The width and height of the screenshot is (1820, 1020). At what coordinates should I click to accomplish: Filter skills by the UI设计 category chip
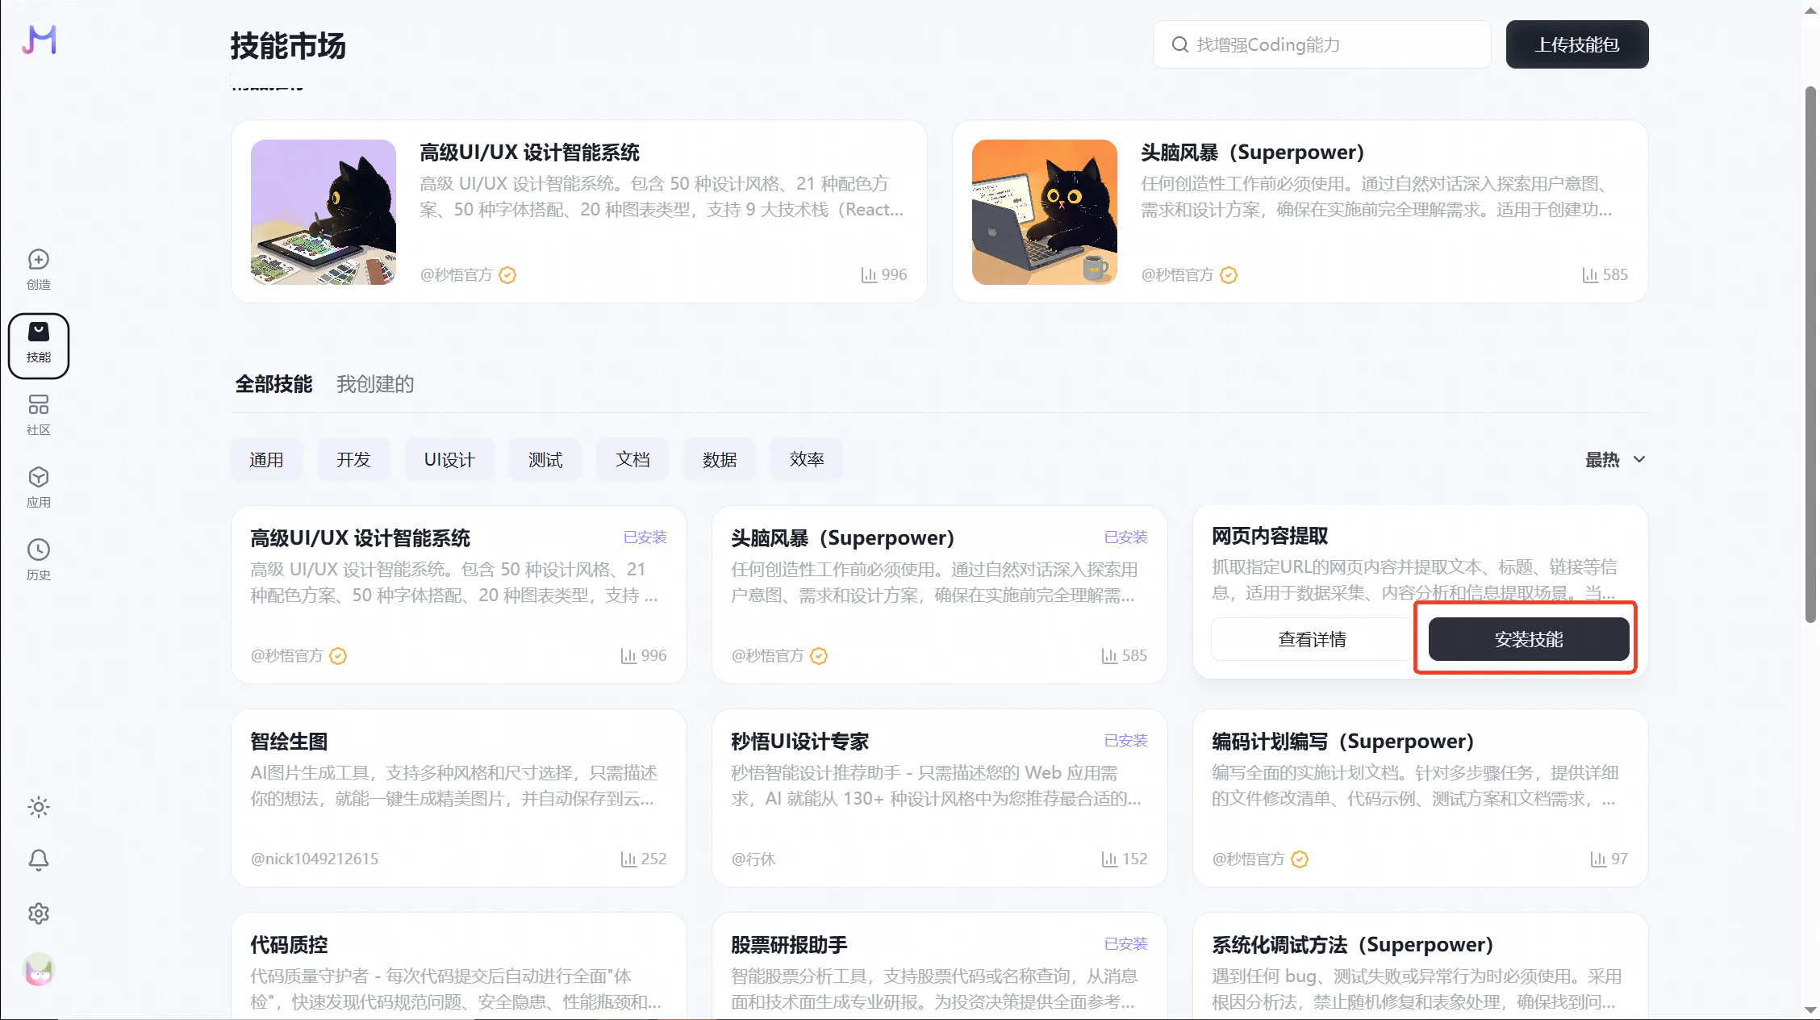[x=449, y=460]
